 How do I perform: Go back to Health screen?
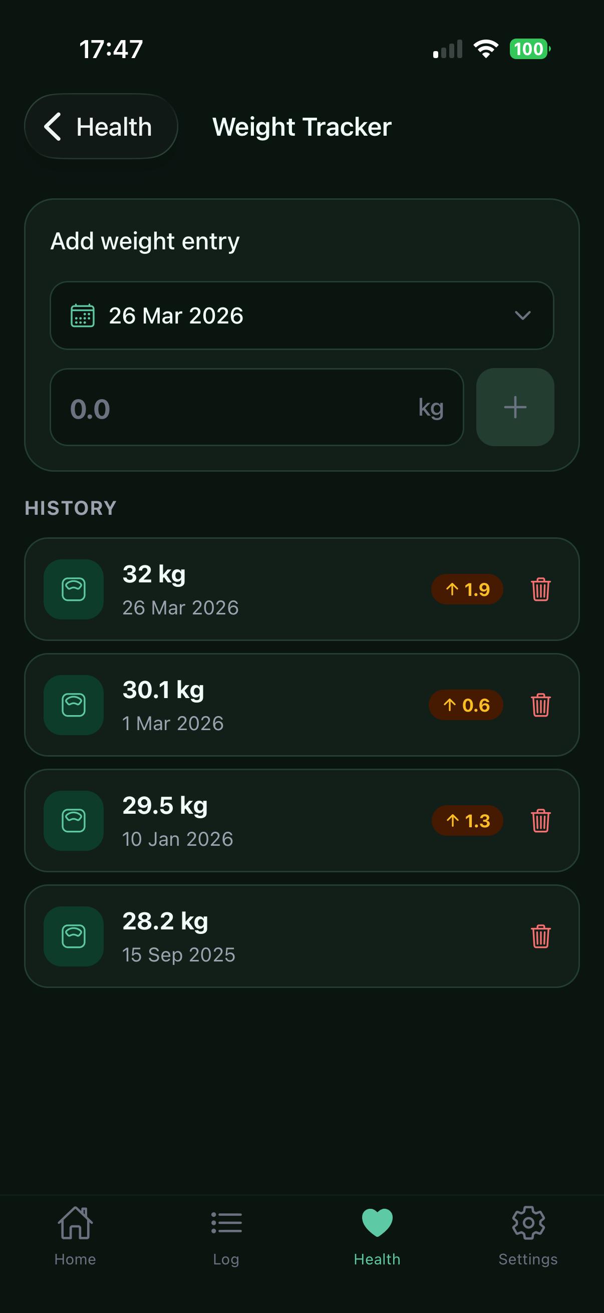point(101,126)
